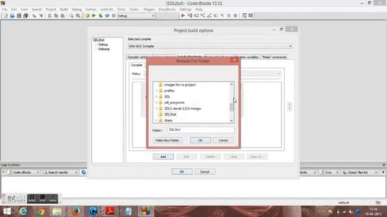Open Firefox from the taskbar
387x217 pixels.
[x=76, y=212]
